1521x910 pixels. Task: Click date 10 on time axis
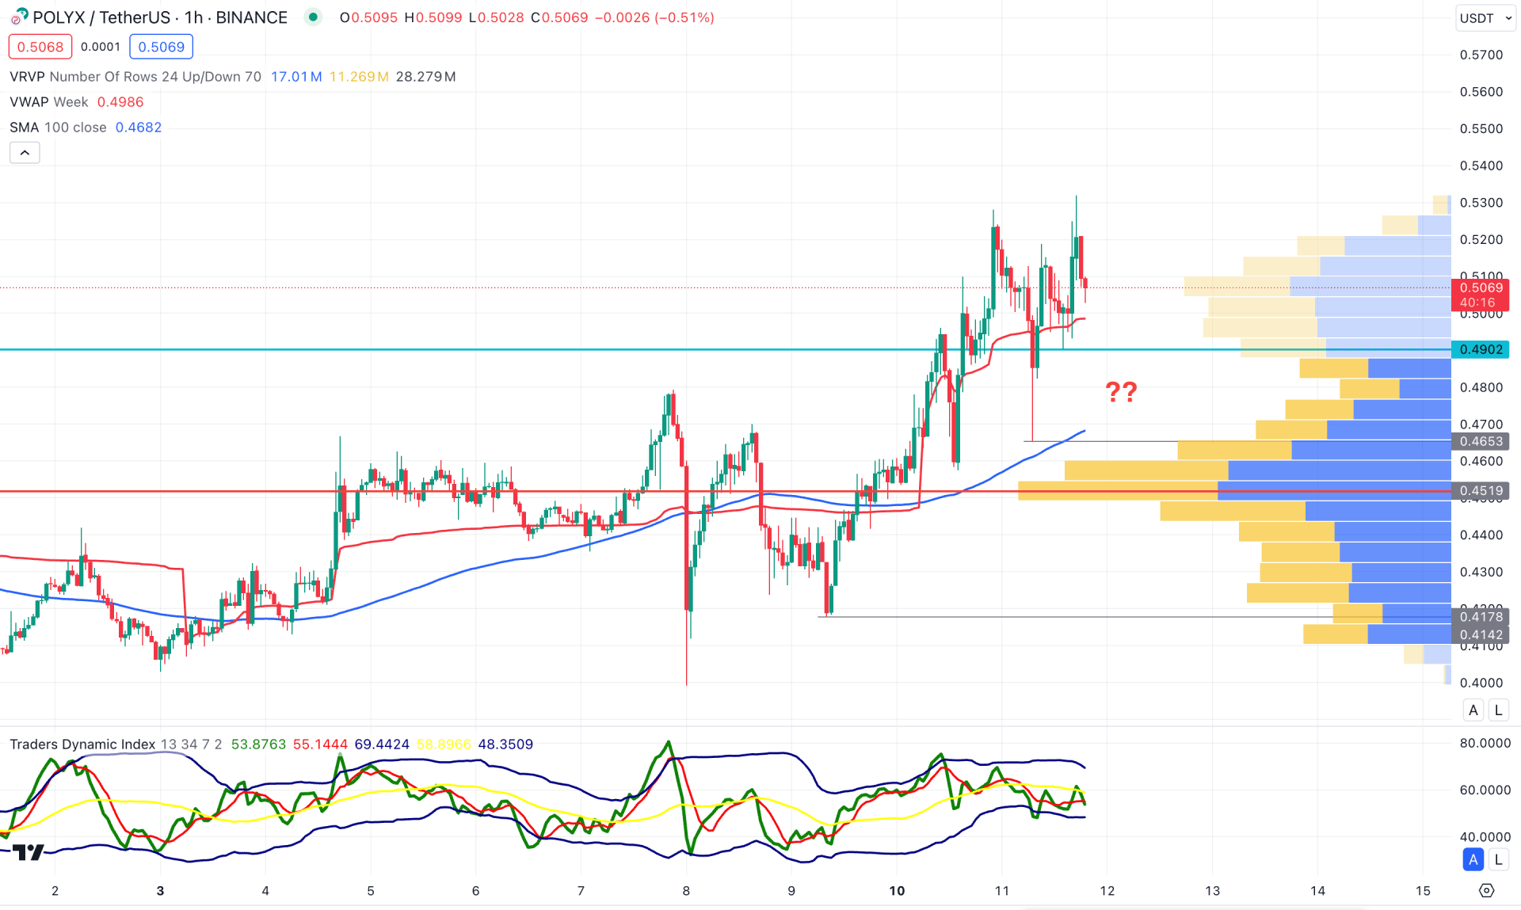(897, 891)
